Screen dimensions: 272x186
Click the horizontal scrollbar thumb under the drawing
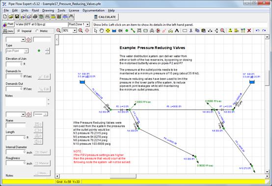[123, 176]
